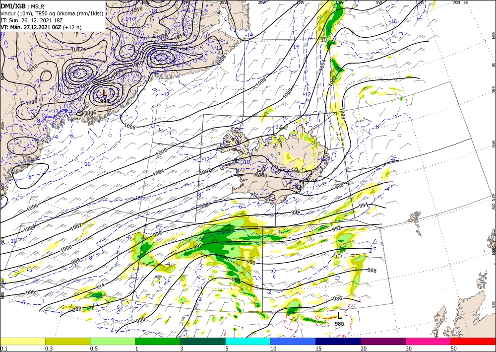Click the '986' isobar label
Screen dimensions: 496x352
pos(338,298)
